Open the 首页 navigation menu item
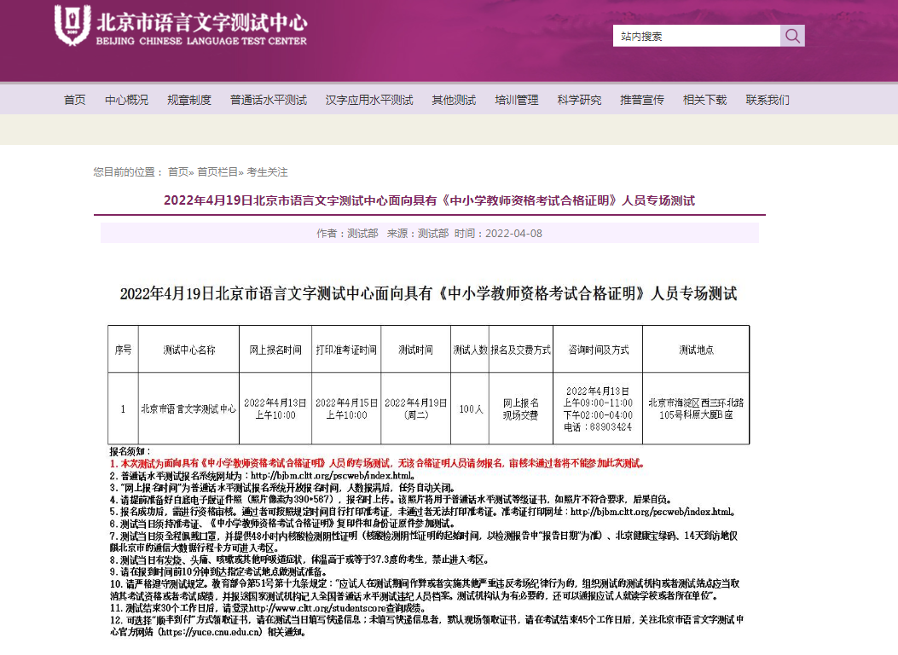 [75, 100]
